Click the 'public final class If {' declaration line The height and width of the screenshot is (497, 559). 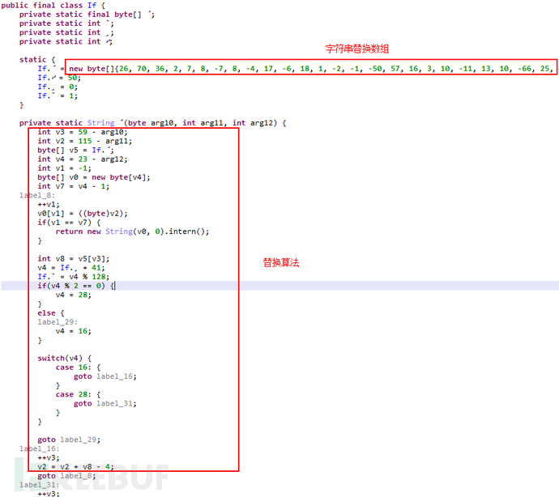click(x=53, y=6)
